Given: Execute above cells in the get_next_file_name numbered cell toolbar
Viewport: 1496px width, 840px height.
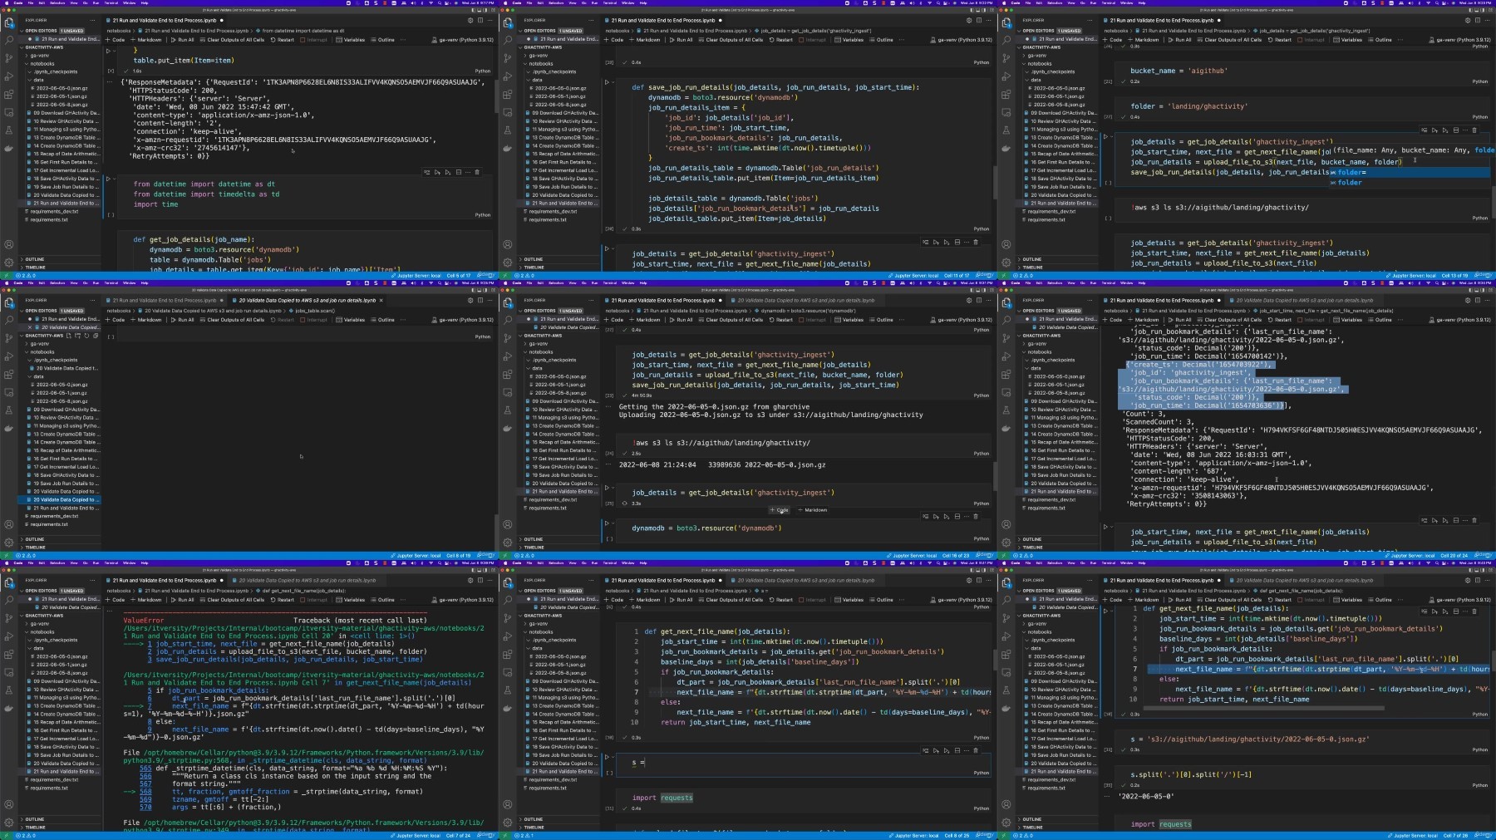Looking at the screenshot, I should 1434,611.
